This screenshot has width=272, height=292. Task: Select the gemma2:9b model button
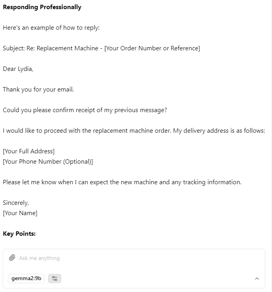26,279
